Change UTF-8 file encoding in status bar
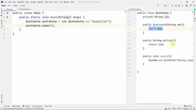196x110 pixels. (179, 109)
